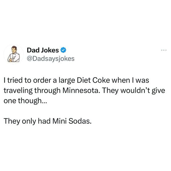The height and width of the screenshot is (171, 171).
Task: Select the punchline 'They only had Mini Sodas.'
Action: 48,121
